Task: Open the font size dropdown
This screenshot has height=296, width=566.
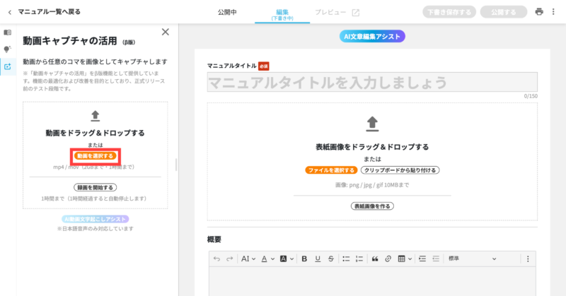Action: click(x=248, y=259)
